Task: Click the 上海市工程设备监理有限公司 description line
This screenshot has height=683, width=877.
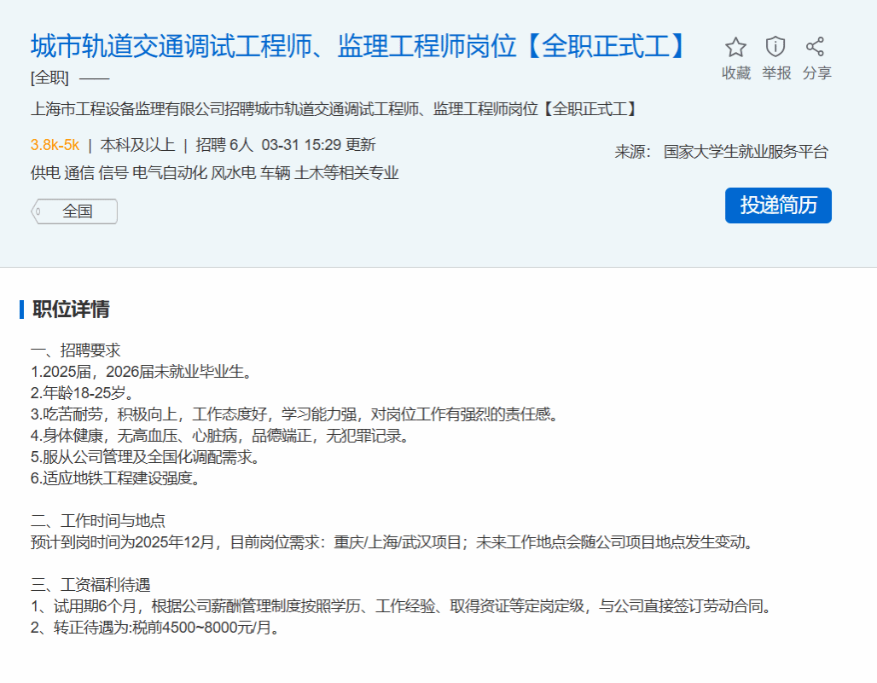Action: click(334, 109)
